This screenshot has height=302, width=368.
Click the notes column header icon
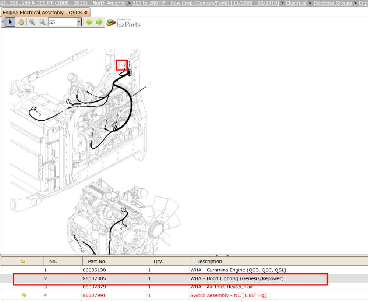tap(23, 261)
